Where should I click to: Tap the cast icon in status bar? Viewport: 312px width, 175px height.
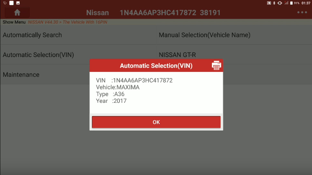[x=269, y=3]
